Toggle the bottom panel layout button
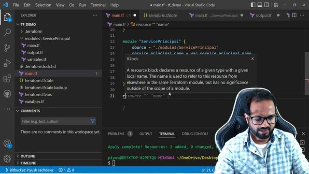The height and width of the screenshot is (174, 309). click(x=260, y=5)
